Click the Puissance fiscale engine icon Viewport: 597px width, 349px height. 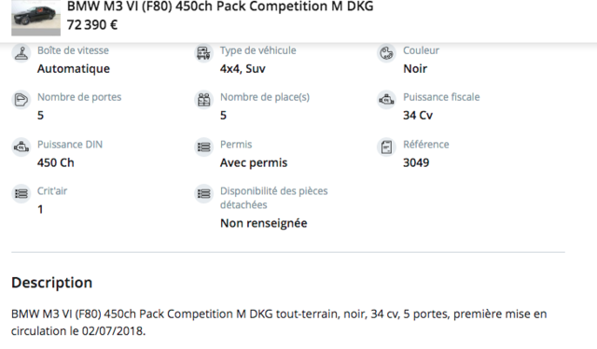point(386,100)
